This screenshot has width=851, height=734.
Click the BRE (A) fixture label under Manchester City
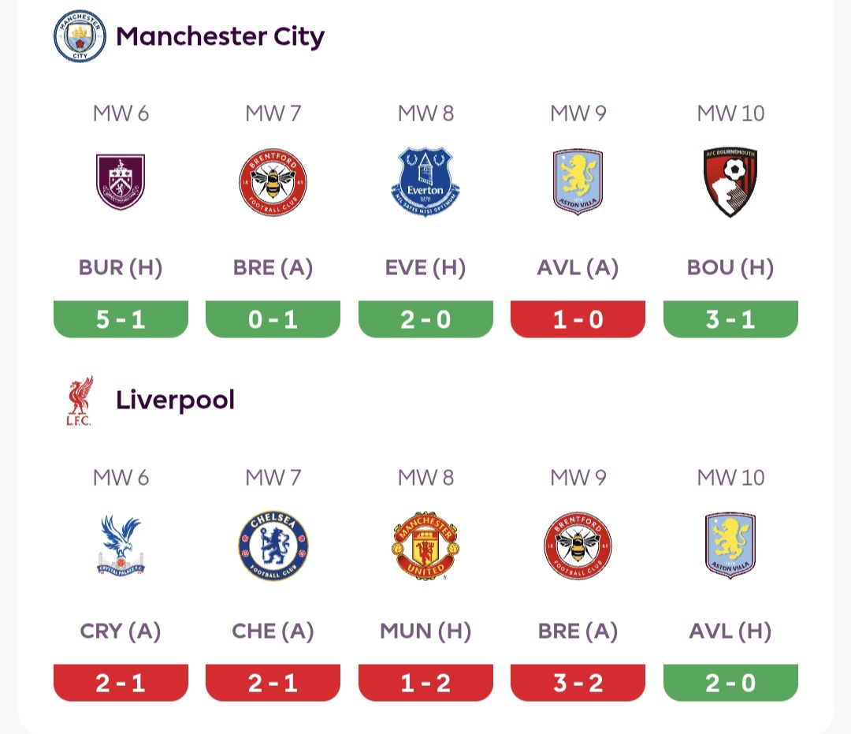tap(273, 268)
